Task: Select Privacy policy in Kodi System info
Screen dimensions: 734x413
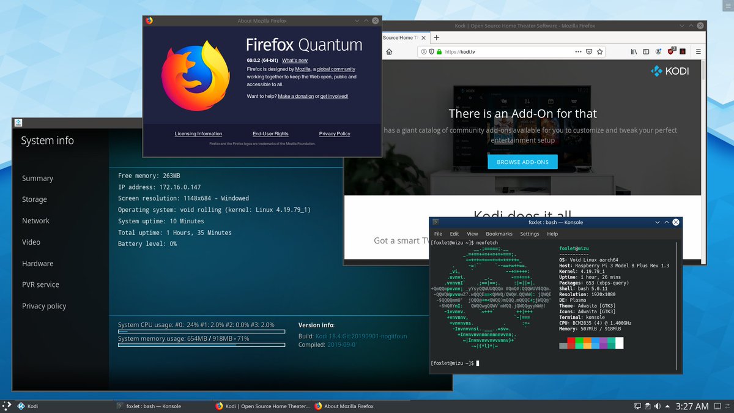Action: pyautogui.click(x=44, y=306)
